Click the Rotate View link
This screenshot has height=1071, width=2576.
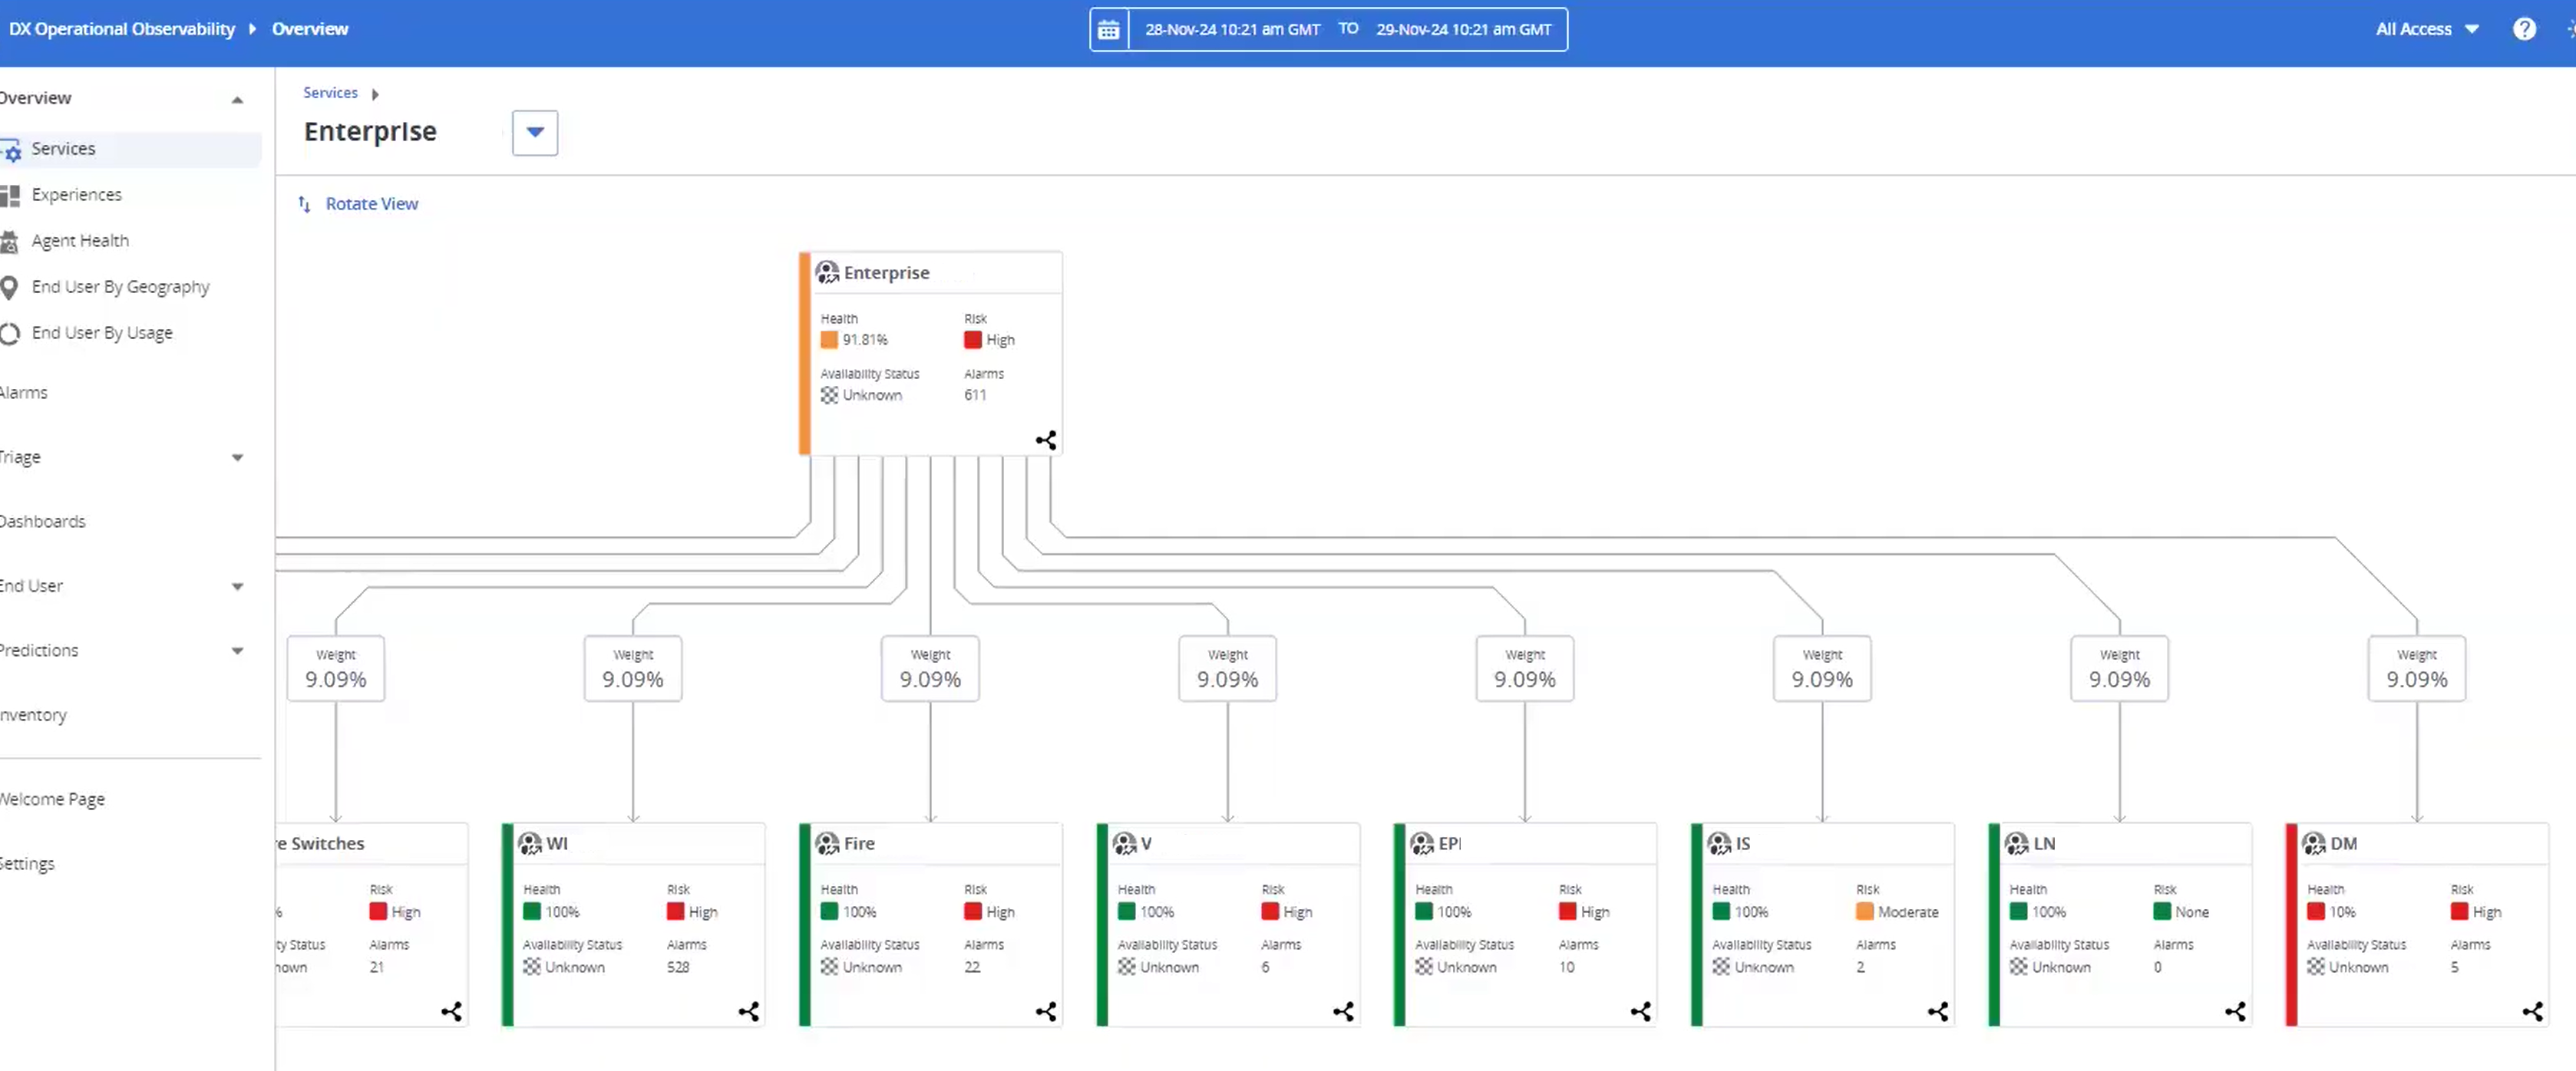[x=371, y=204]
